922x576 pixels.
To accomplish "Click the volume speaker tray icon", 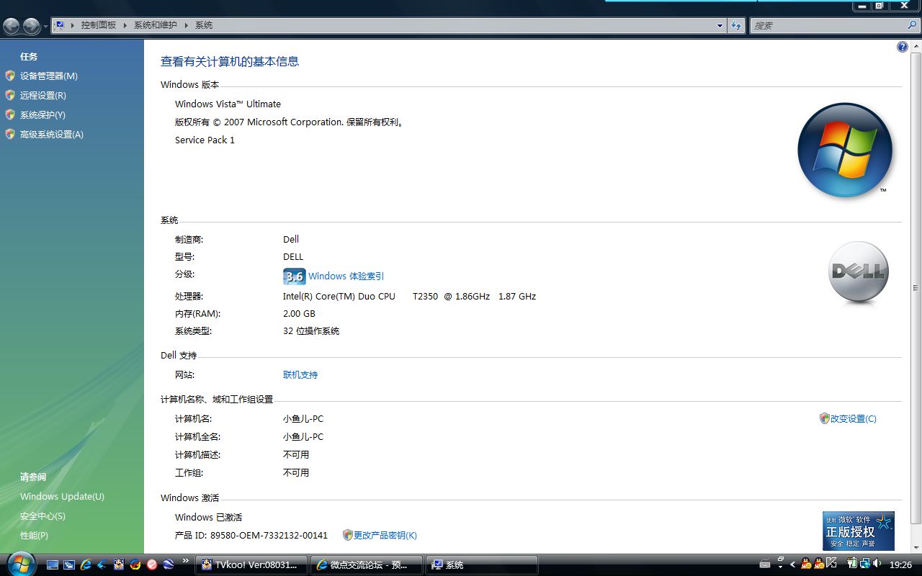I will click(x=877, y=563).
